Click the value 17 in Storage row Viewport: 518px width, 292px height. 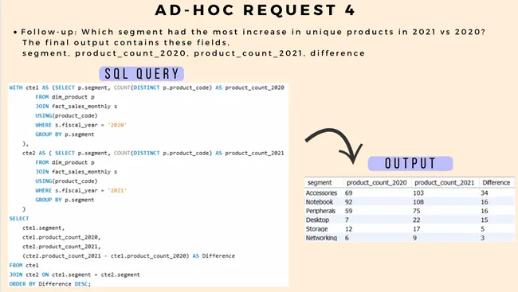pyautogui.click(x=417, y=228)
